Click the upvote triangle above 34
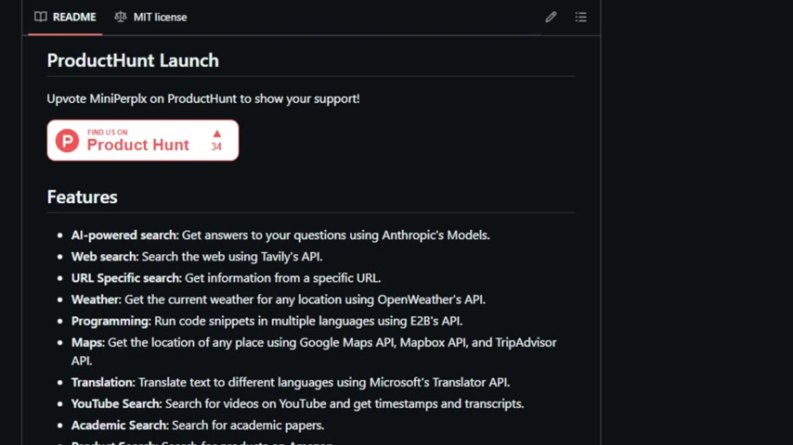793x445 pixels. pos(216,133)
